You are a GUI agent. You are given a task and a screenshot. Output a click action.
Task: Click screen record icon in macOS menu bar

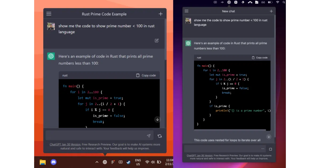point(215,2)
